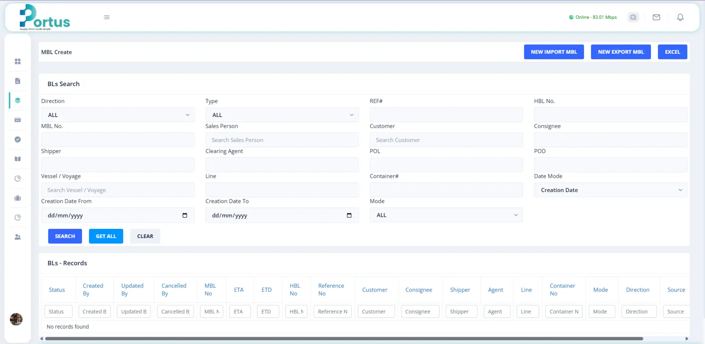Expand the Direction dropdown
705x344 pixels.
tap(118, 115)
